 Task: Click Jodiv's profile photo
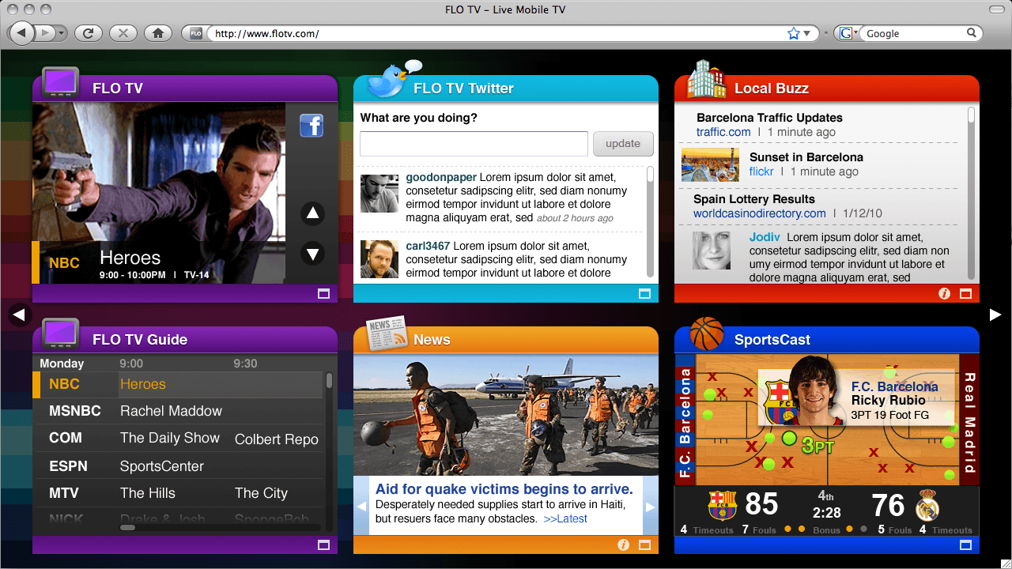tap(712, 251)
